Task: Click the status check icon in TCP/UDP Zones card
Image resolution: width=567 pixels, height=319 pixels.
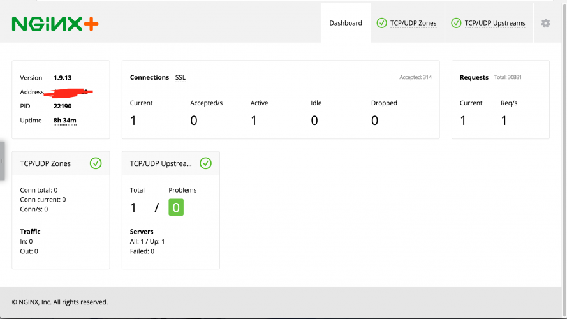Action: tap(96, 163)
